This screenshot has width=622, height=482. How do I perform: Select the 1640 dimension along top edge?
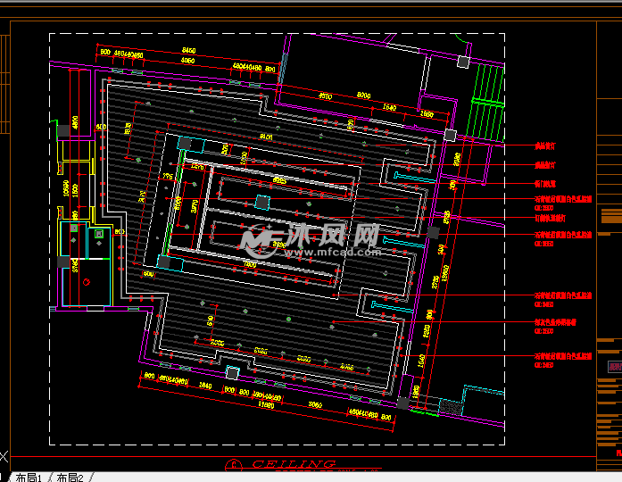click(389, 106)
